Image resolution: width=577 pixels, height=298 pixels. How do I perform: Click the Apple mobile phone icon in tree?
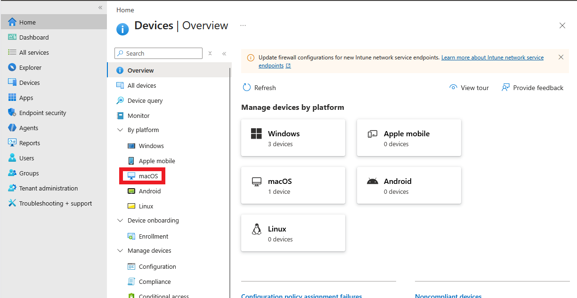point(131,161)
